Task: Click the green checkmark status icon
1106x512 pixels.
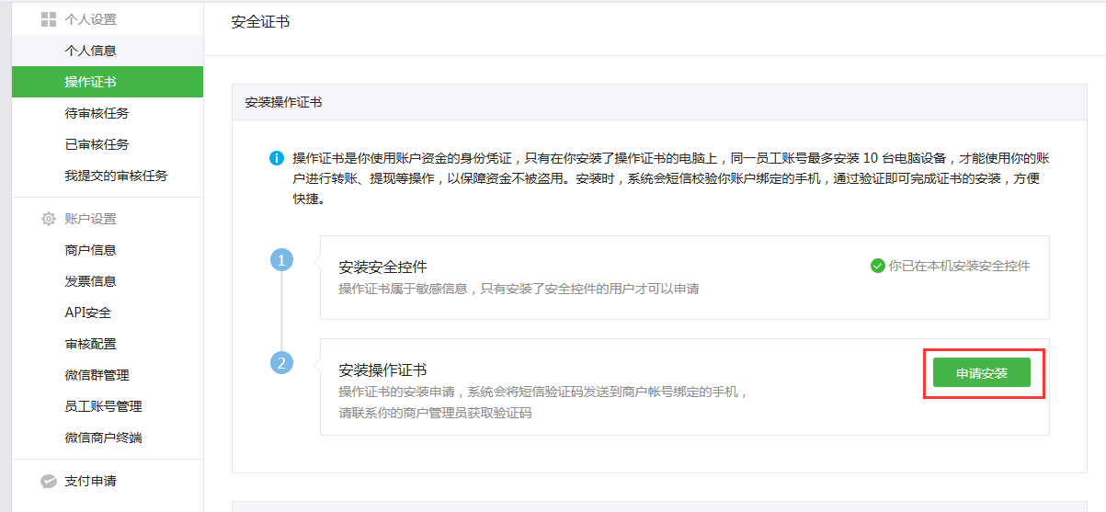Action: click(877, 266)
